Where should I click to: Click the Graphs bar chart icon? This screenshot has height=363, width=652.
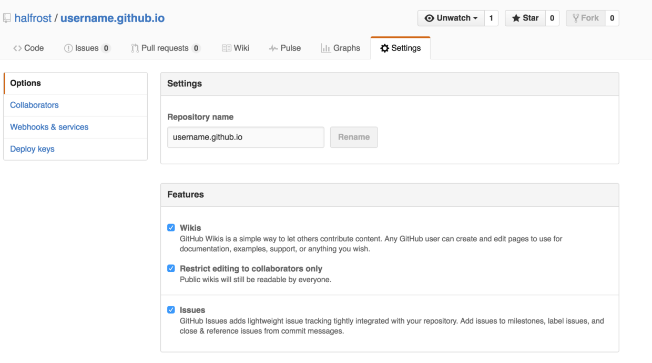coord(325,48)
